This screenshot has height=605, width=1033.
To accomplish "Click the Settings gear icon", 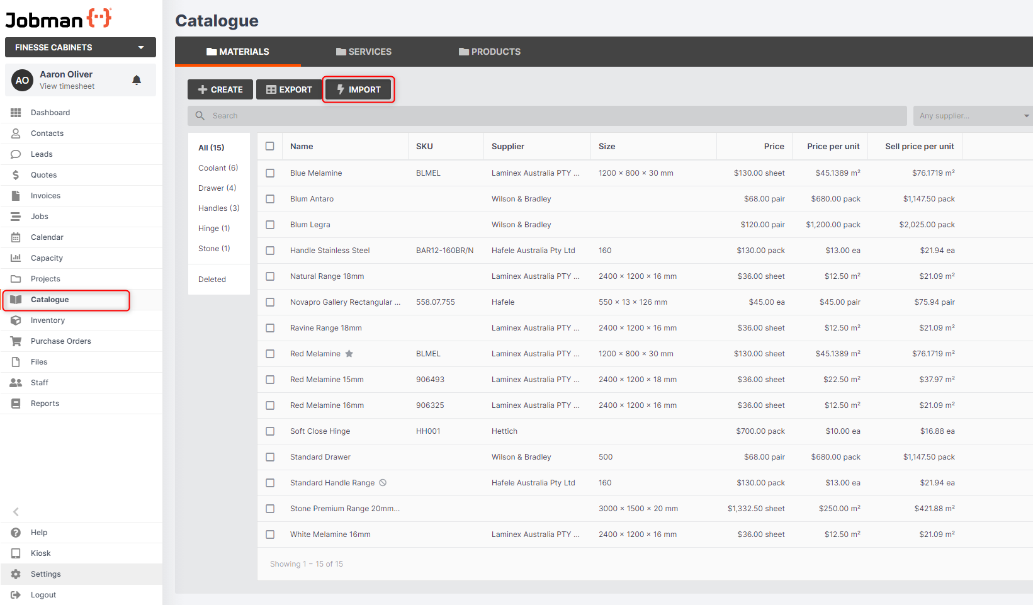I will [16, 574].
